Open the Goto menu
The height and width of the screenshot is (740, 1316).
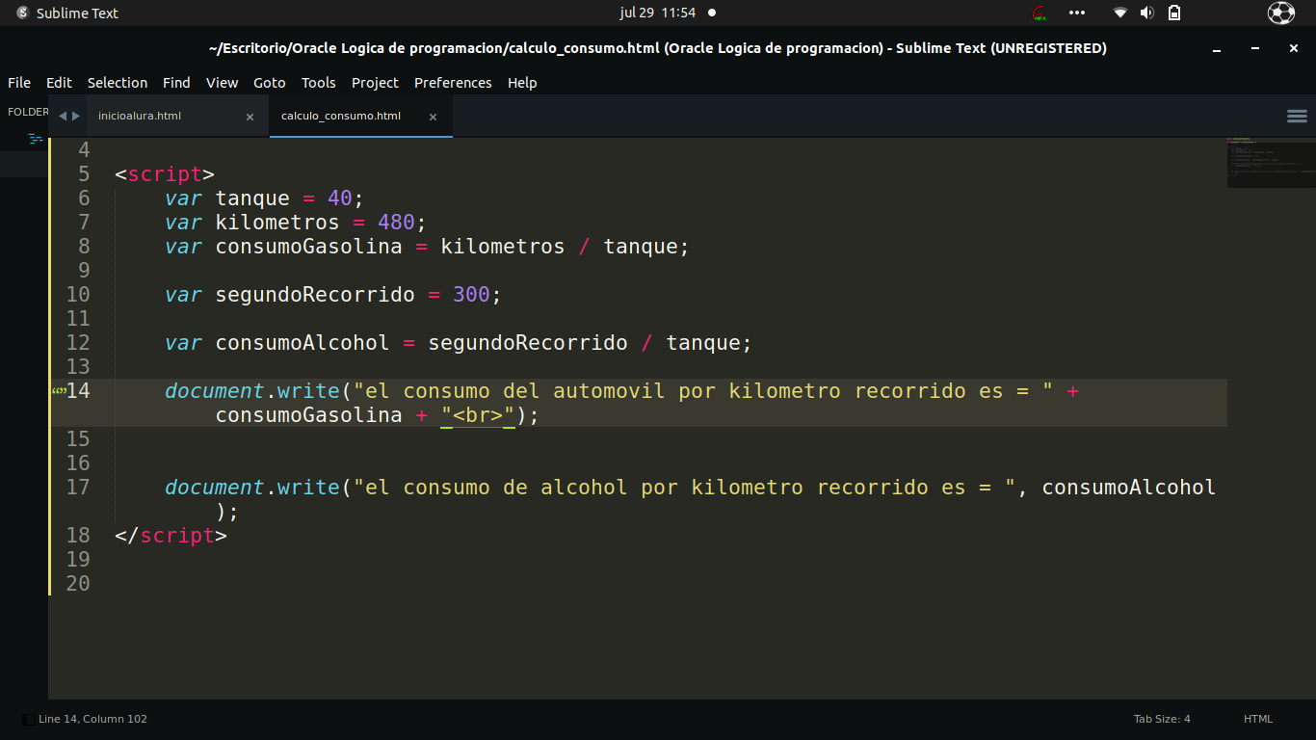coord(270,83)
